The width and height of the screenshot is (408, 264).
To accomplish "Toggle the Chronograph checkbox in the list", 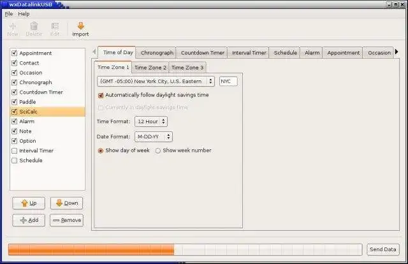I will pyautogui.click(x=14, y=82).
